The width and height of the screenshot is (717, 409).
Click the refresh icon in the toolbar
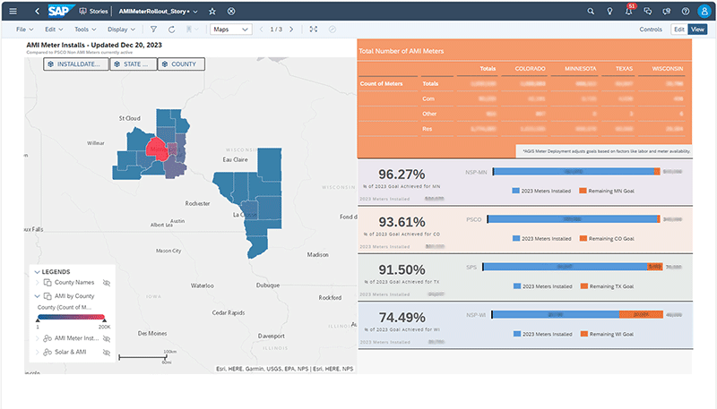[171, 30]
